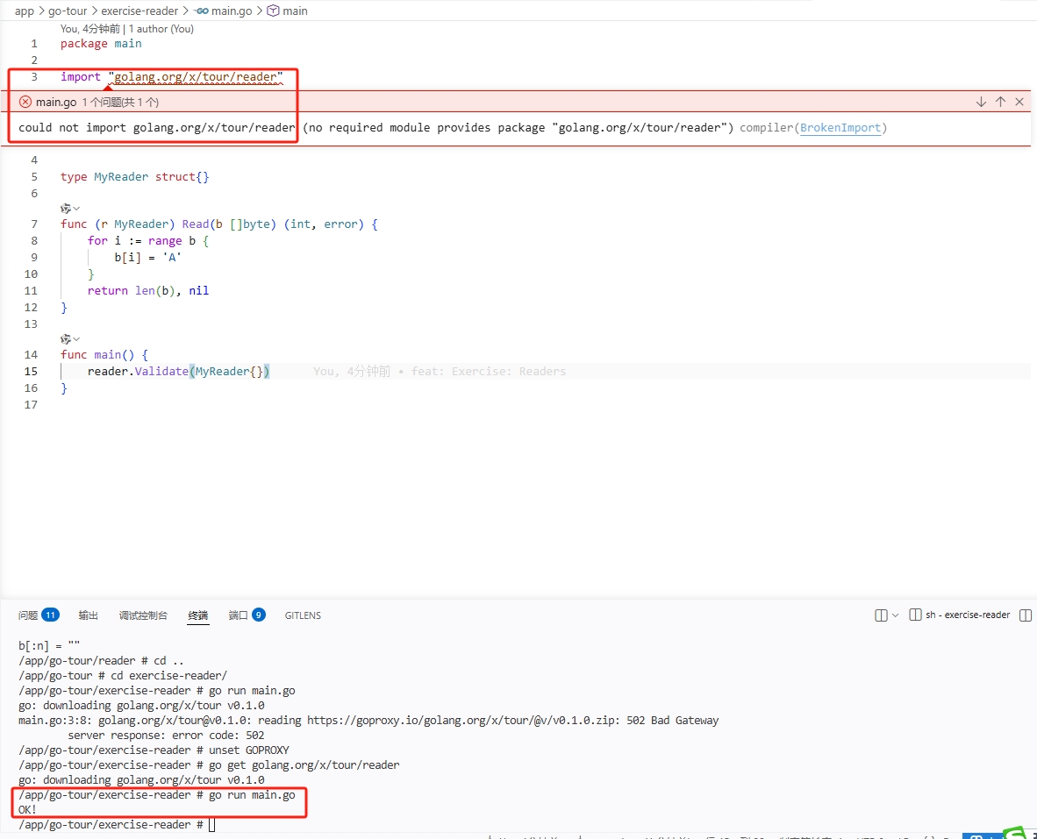Switch to 问题 (Problems) panel tab

(x=28, y=615)
